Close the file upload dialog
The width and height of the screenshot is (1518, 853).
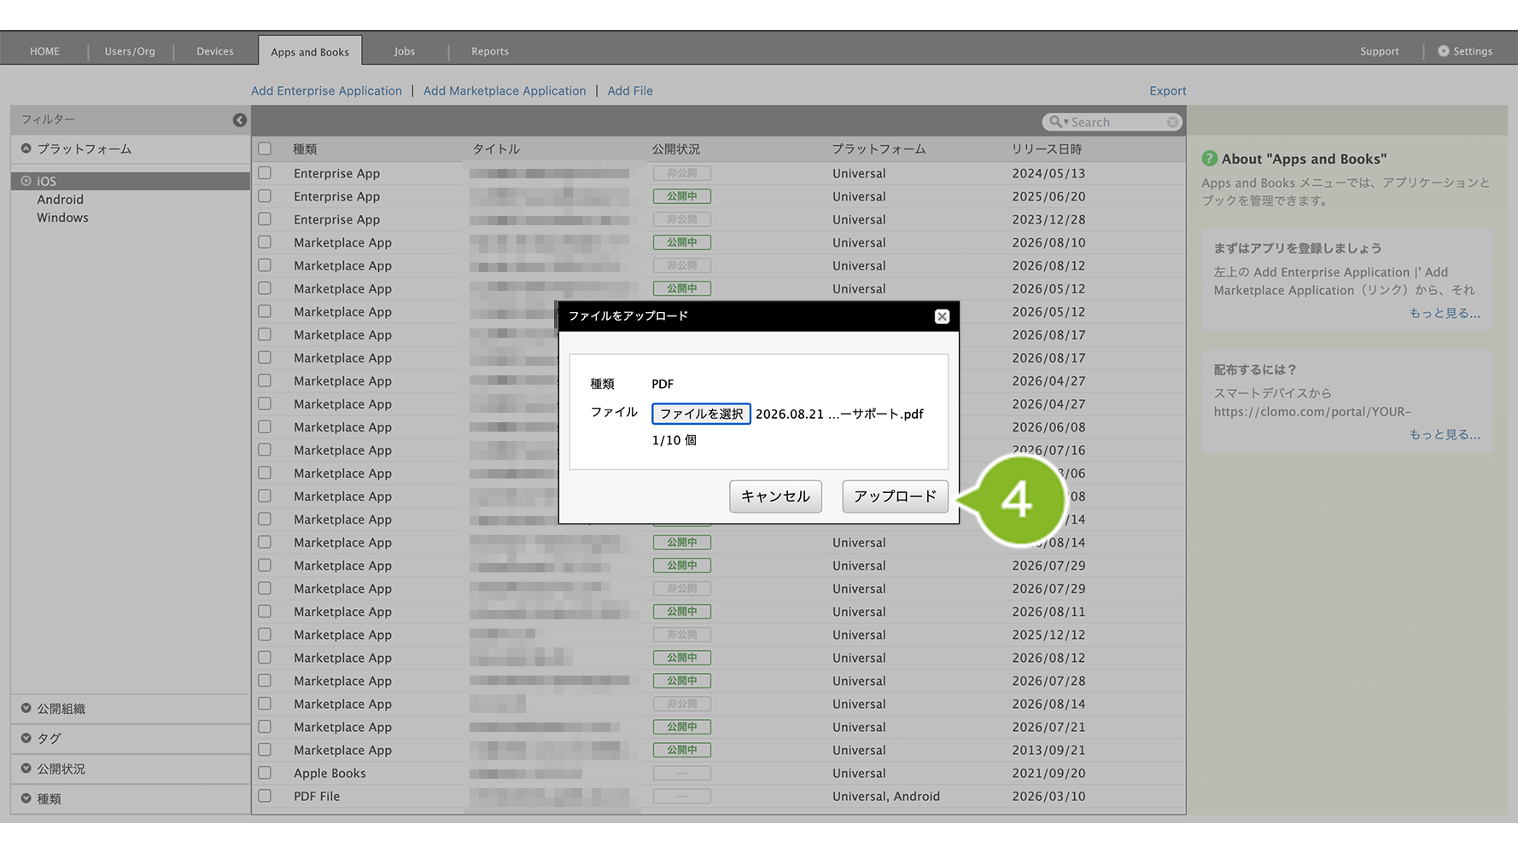pos(942,316)
